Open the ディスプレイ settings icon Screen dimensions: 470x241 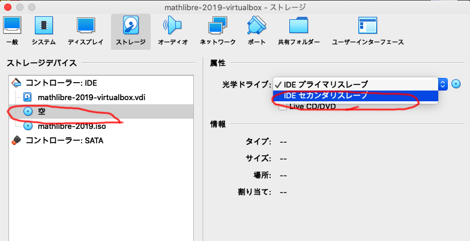click(x=86, y=25)
